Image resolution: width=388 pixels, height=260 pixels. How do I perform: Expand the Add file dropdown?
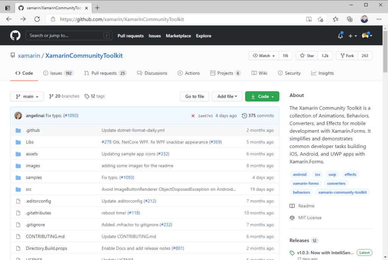tap(227, 96)
